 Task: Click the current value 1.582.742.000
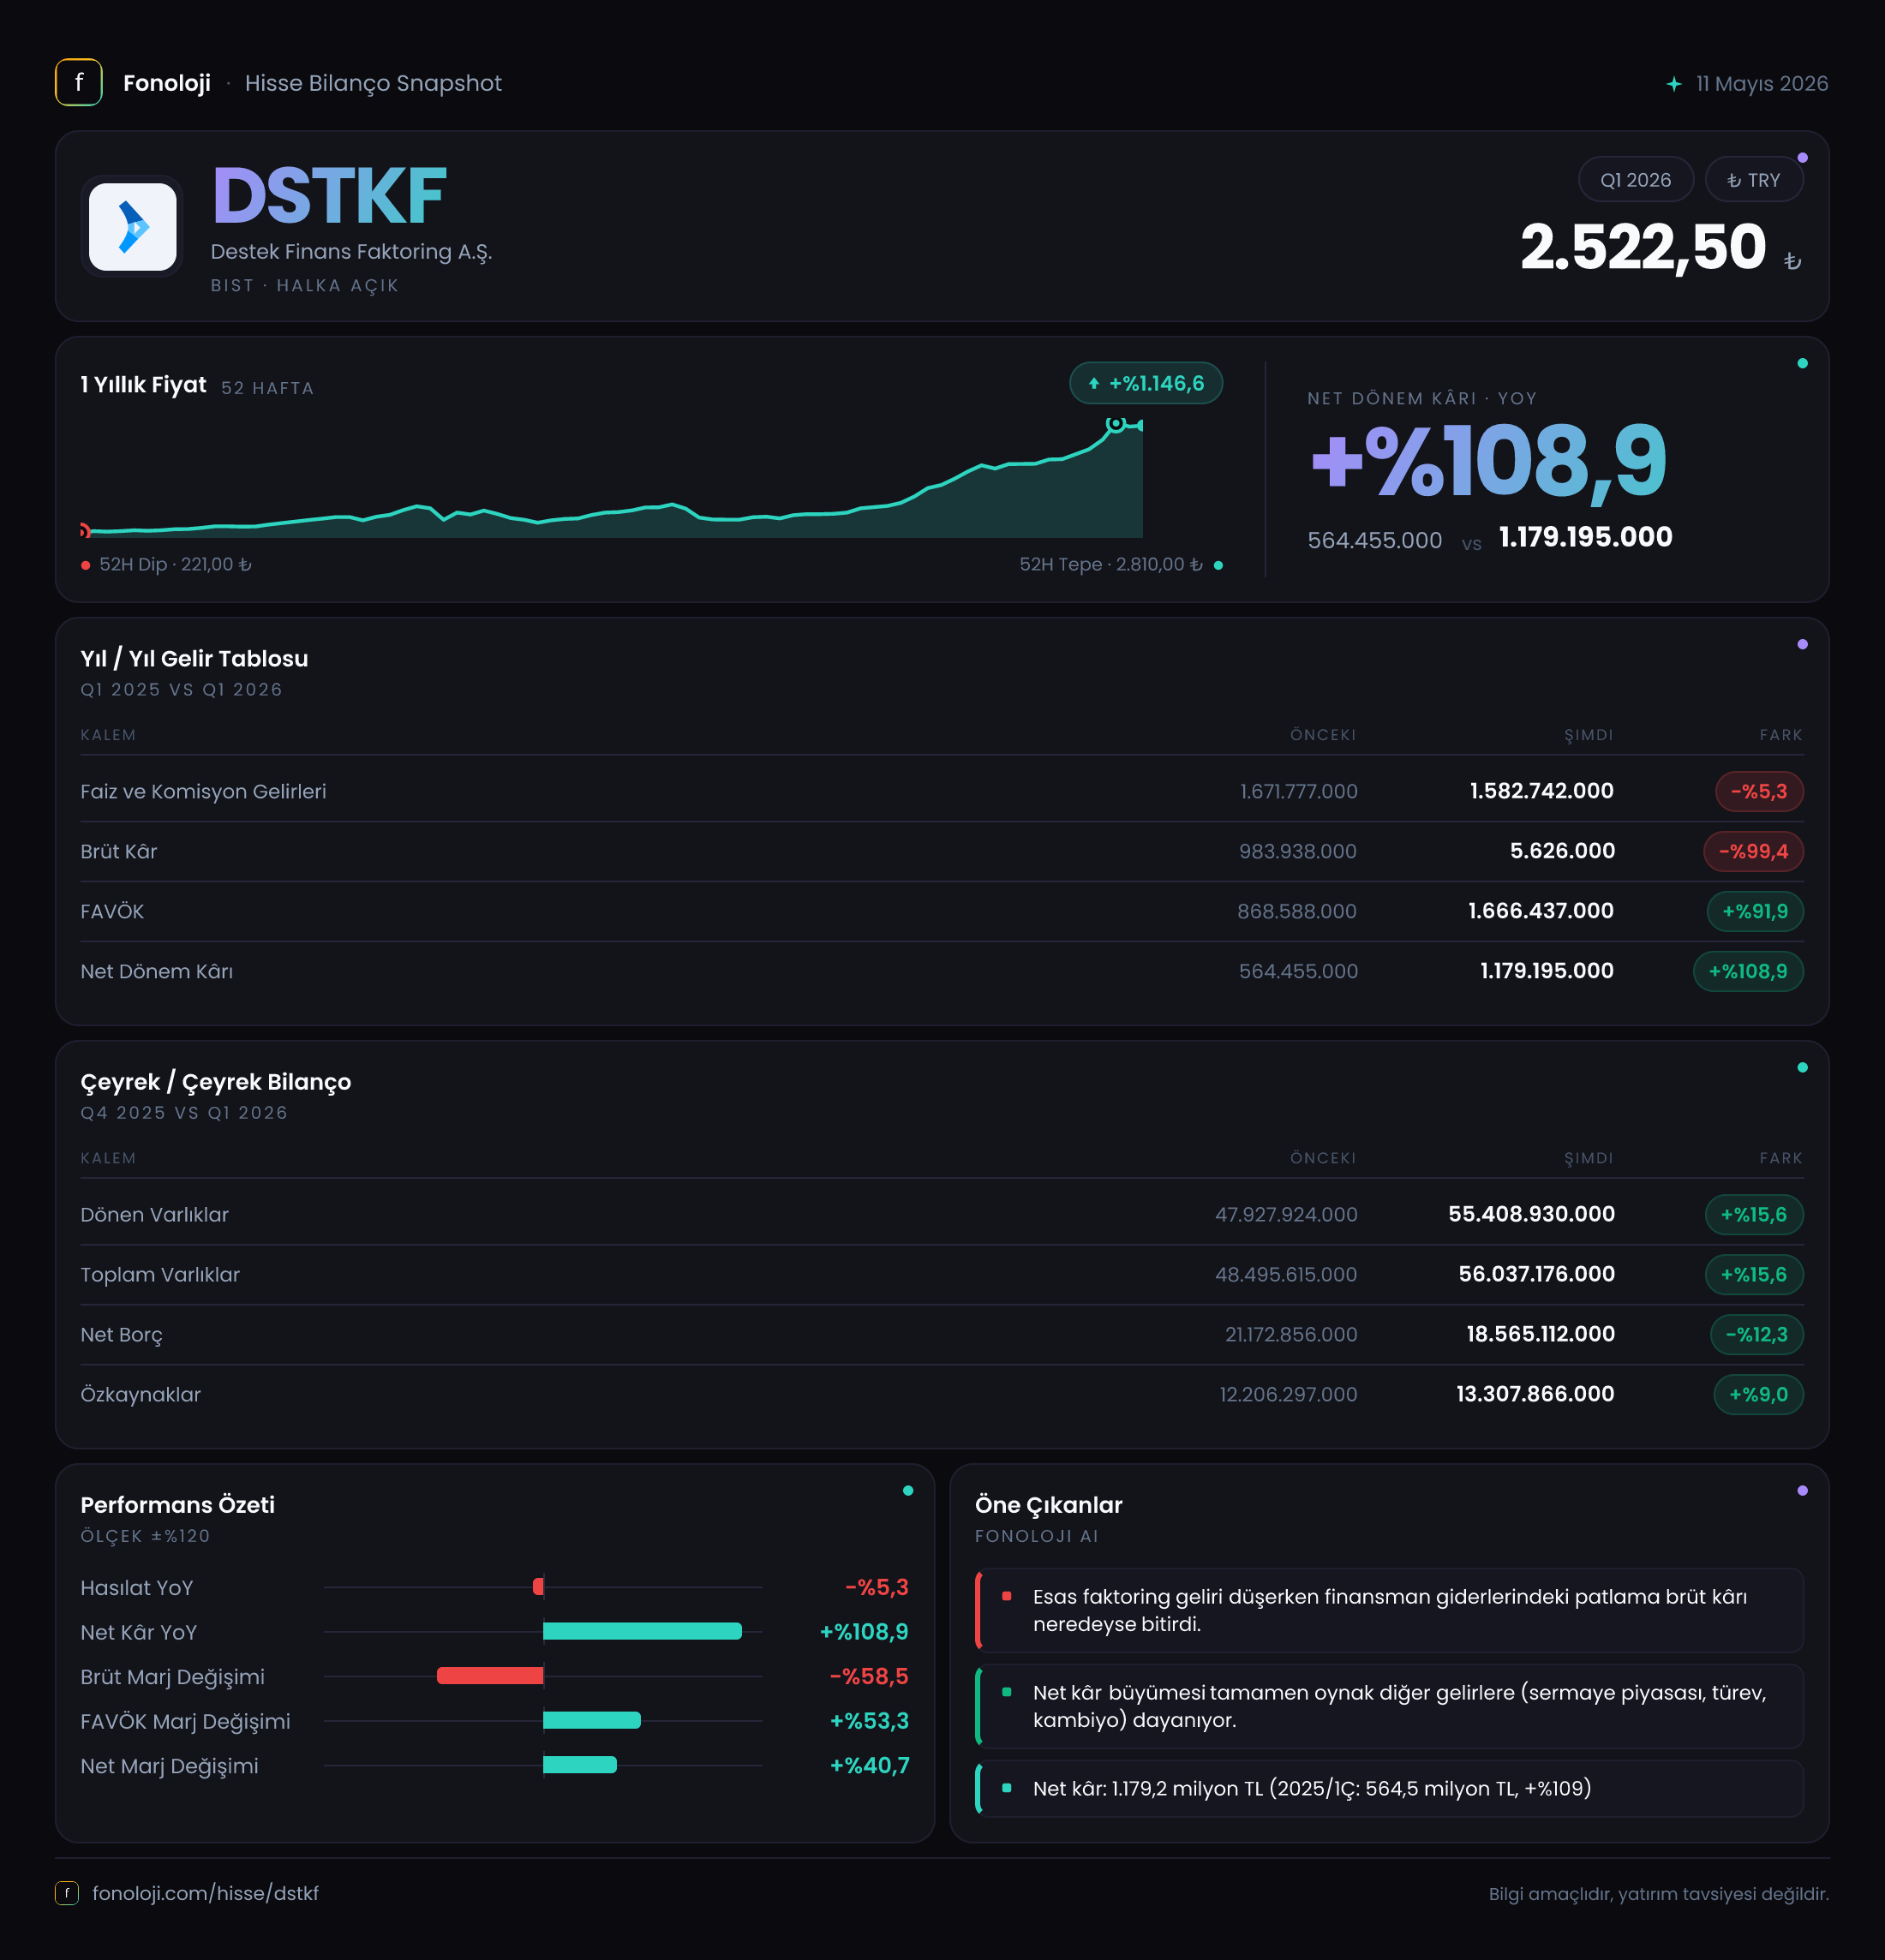tap(1542, 792)
